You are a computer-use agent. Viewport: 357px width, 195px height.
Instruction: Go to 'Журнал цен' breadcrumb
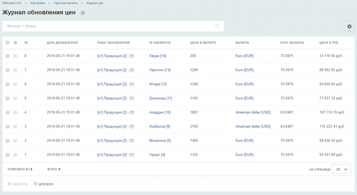[95, 3]
